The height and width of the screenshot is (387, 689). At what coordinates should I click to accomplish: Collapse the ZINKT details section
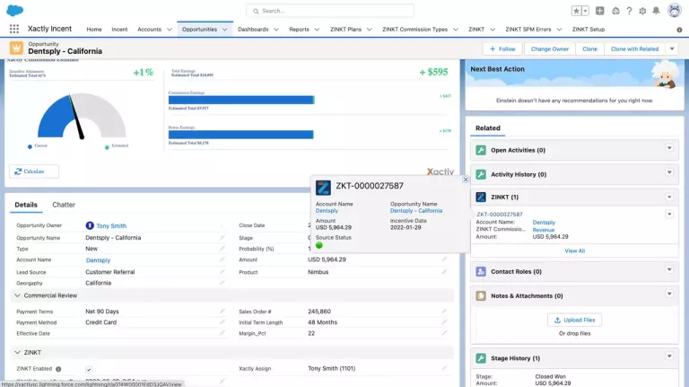point(18,352)
